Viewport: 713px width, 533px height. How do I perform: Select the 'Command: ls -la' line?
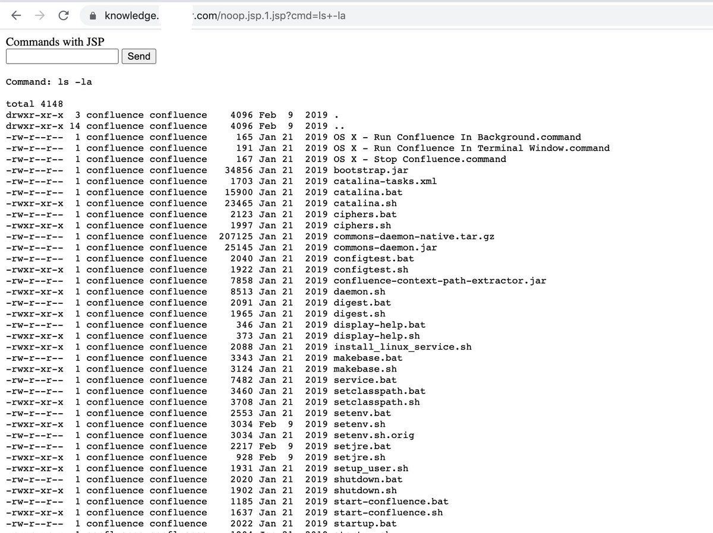click(x=49, y=82)
